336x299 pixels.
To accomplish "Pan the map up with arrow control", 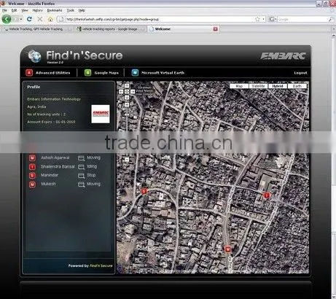I will point(127,86).
